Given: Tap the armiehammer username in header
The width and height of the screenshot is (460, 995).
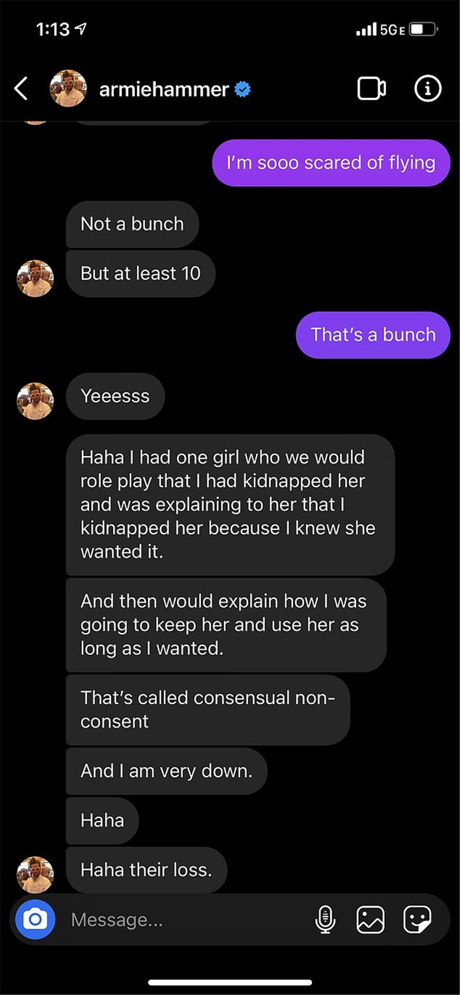Looking at the screenshot, I should point(164,89).
